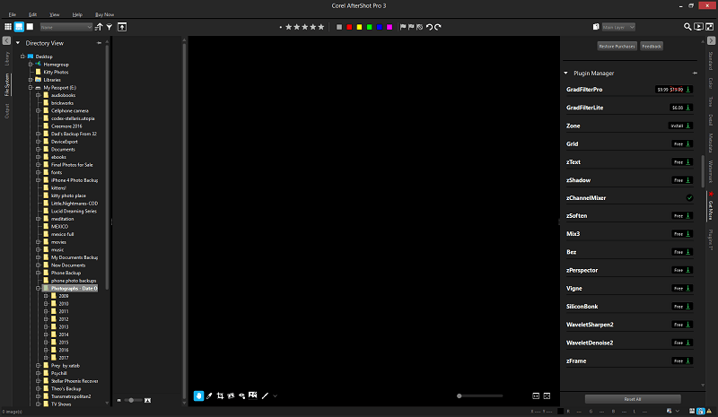Screen dimensions: 718x417
Task: Pin the Directory View panel
Action: point(100,43)
